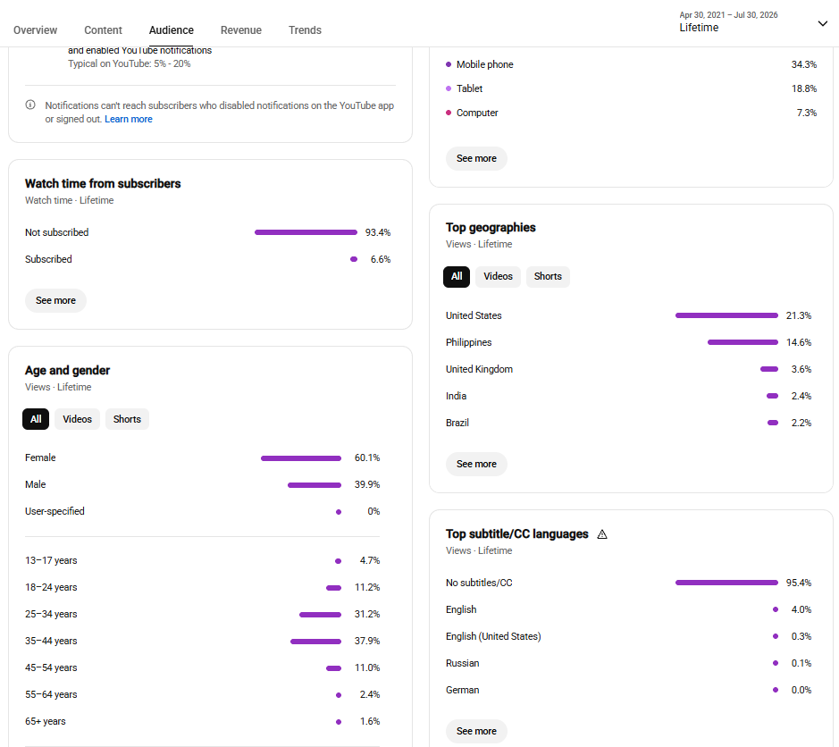Click See more under Top geographies

click(476, 464)
